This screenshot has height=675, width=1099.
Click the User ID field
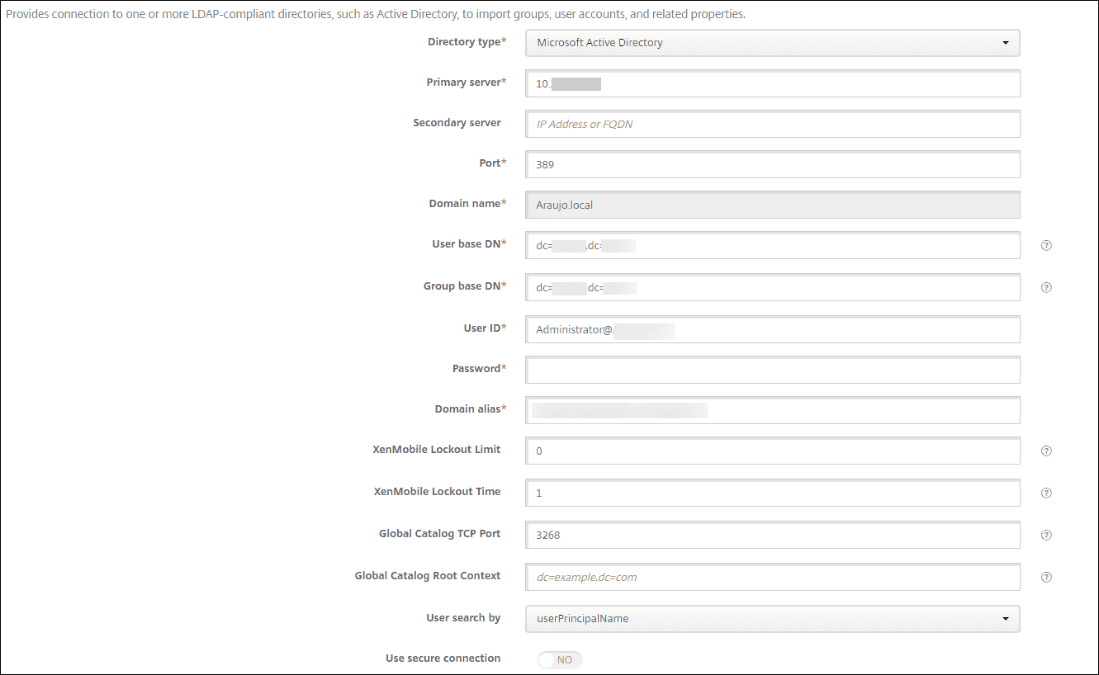[772, 328]
